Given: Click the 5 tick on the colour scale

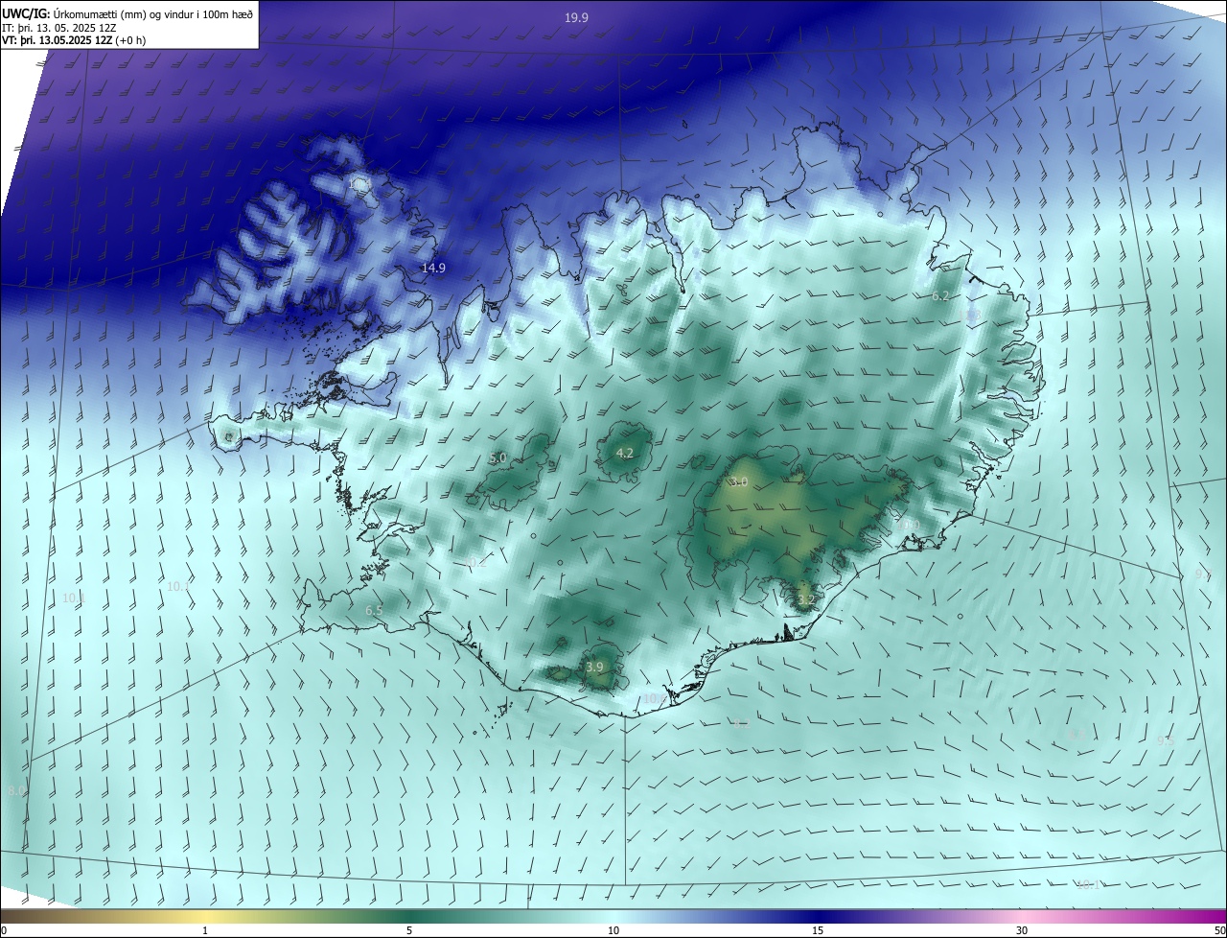Looking at the screenshot, I should (x=409, y=930).
